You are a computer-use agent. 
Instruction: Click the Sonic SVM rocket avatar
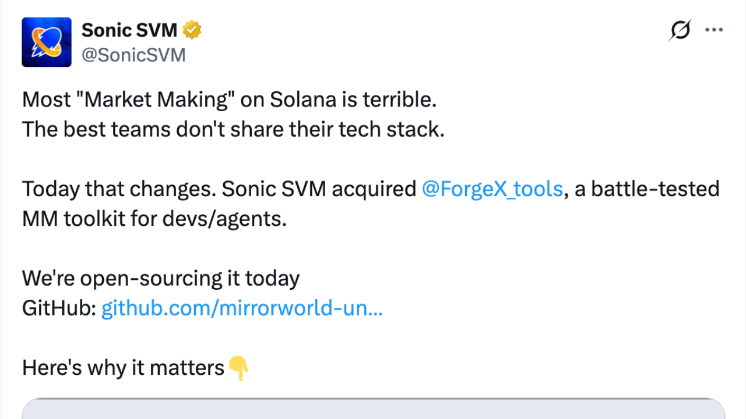47,42
